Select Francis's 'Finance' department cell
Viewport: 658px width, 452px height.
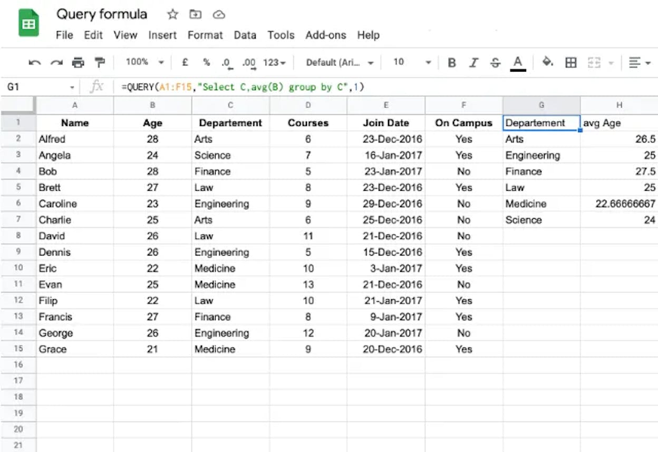click(x=230, y=317)
